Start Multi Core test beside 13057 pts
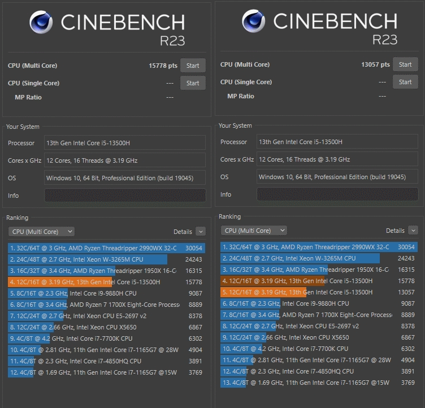Viewport: 425px width, 408px height. coord(405,64)
